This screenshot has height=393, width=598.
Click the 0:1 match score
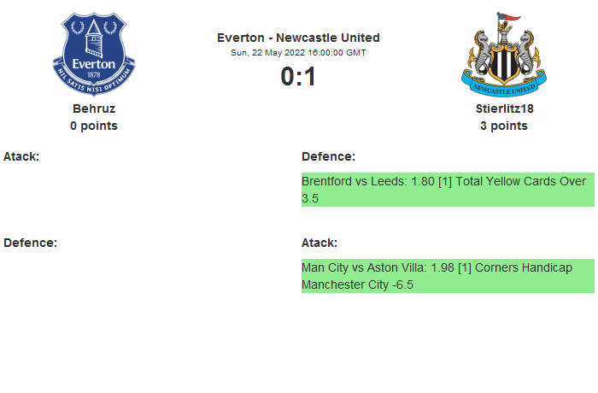click(x=298, y=77)
